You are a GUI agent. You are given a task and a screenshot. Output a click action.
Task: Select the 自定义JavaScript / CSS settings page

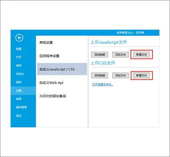[62, 69]
